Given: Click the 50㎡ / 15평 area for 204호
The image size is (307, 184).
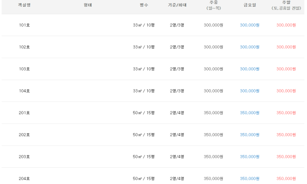Looking at the screenshot, I should click(144, 178).
